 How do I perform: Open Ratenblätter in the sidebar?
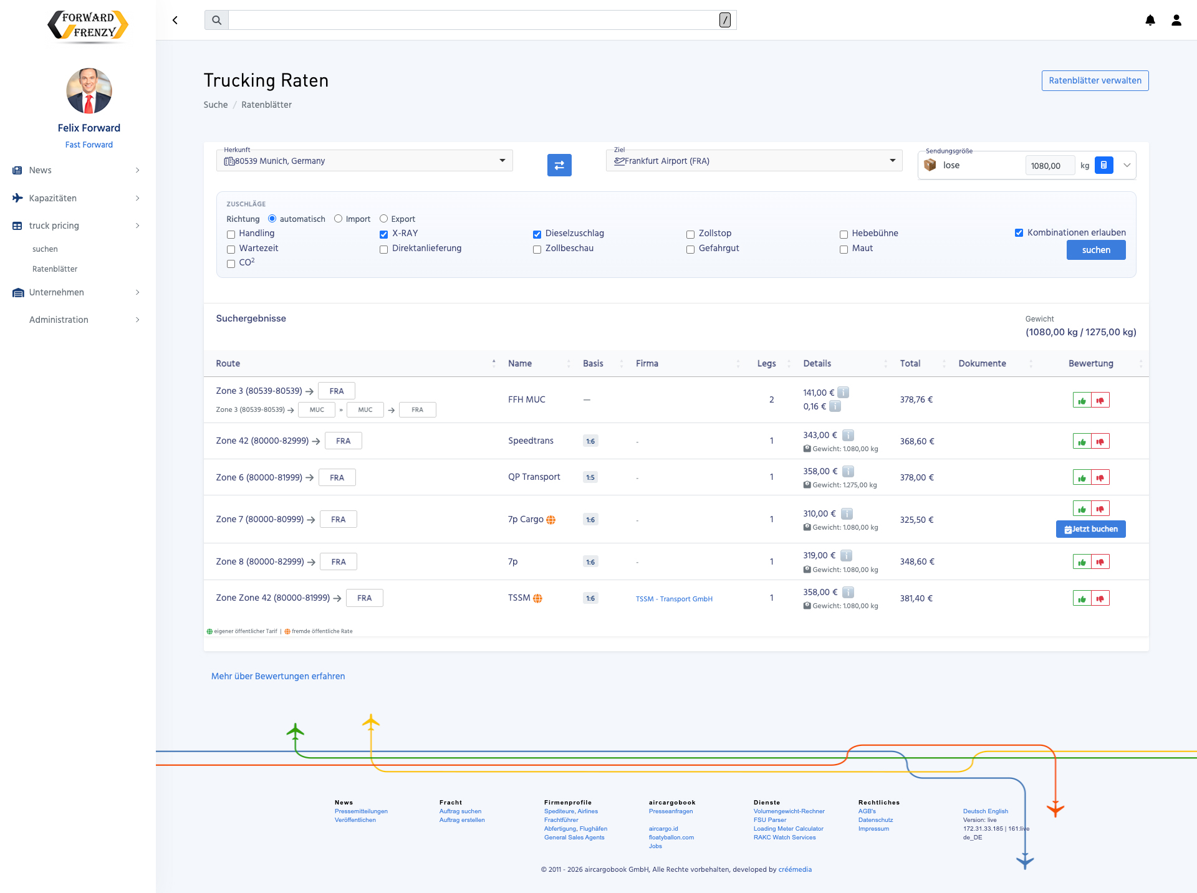coord(55,269)
